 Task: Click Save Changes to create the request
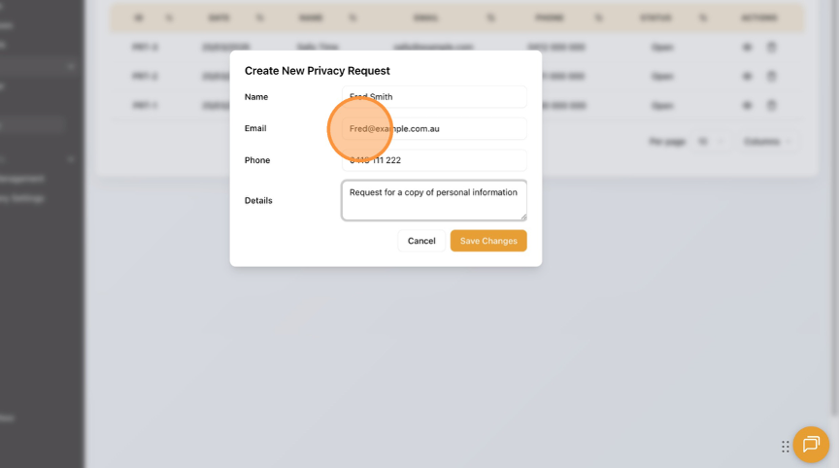coord(488,241)
